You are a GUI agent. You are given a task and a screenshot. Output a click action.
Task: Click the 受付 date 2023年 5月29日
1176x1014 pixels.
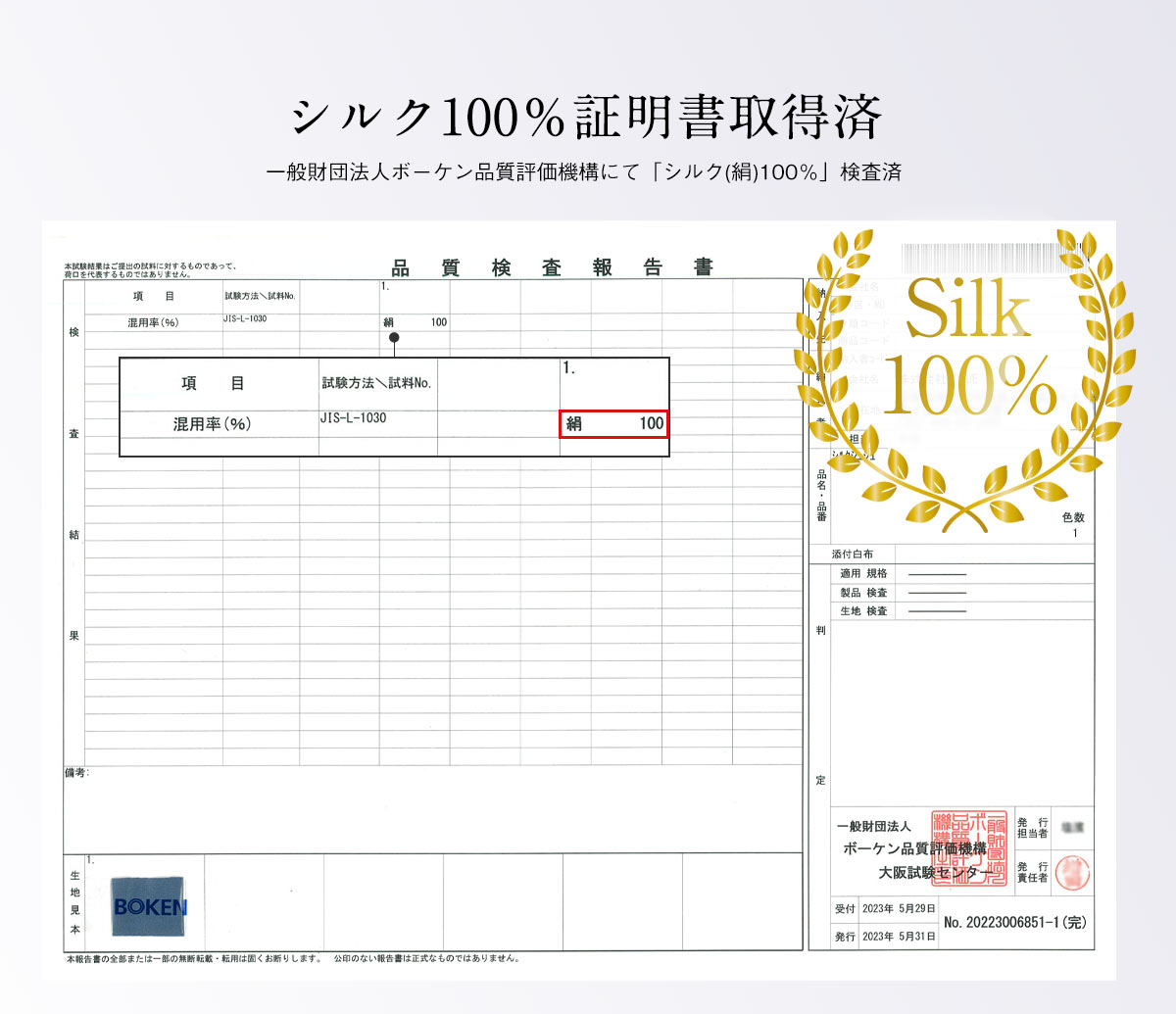(899, 909)
